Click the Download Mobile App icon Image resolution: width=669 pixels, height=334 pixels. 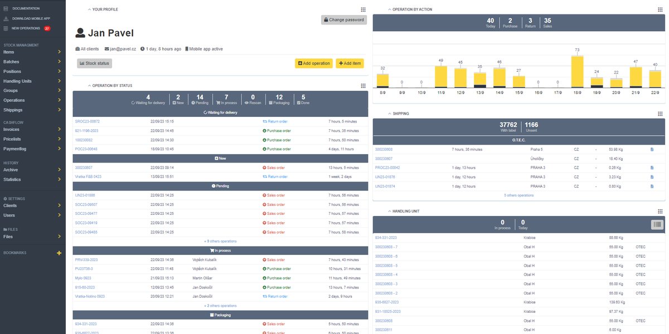click(6, 18)
